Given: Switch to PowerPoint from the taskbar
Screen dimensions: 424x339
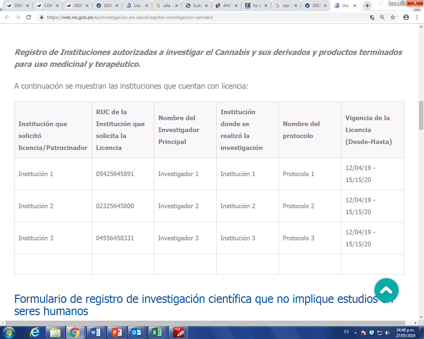Looking at the screenshot, I should pyautogui.click(x=117, y=332).
